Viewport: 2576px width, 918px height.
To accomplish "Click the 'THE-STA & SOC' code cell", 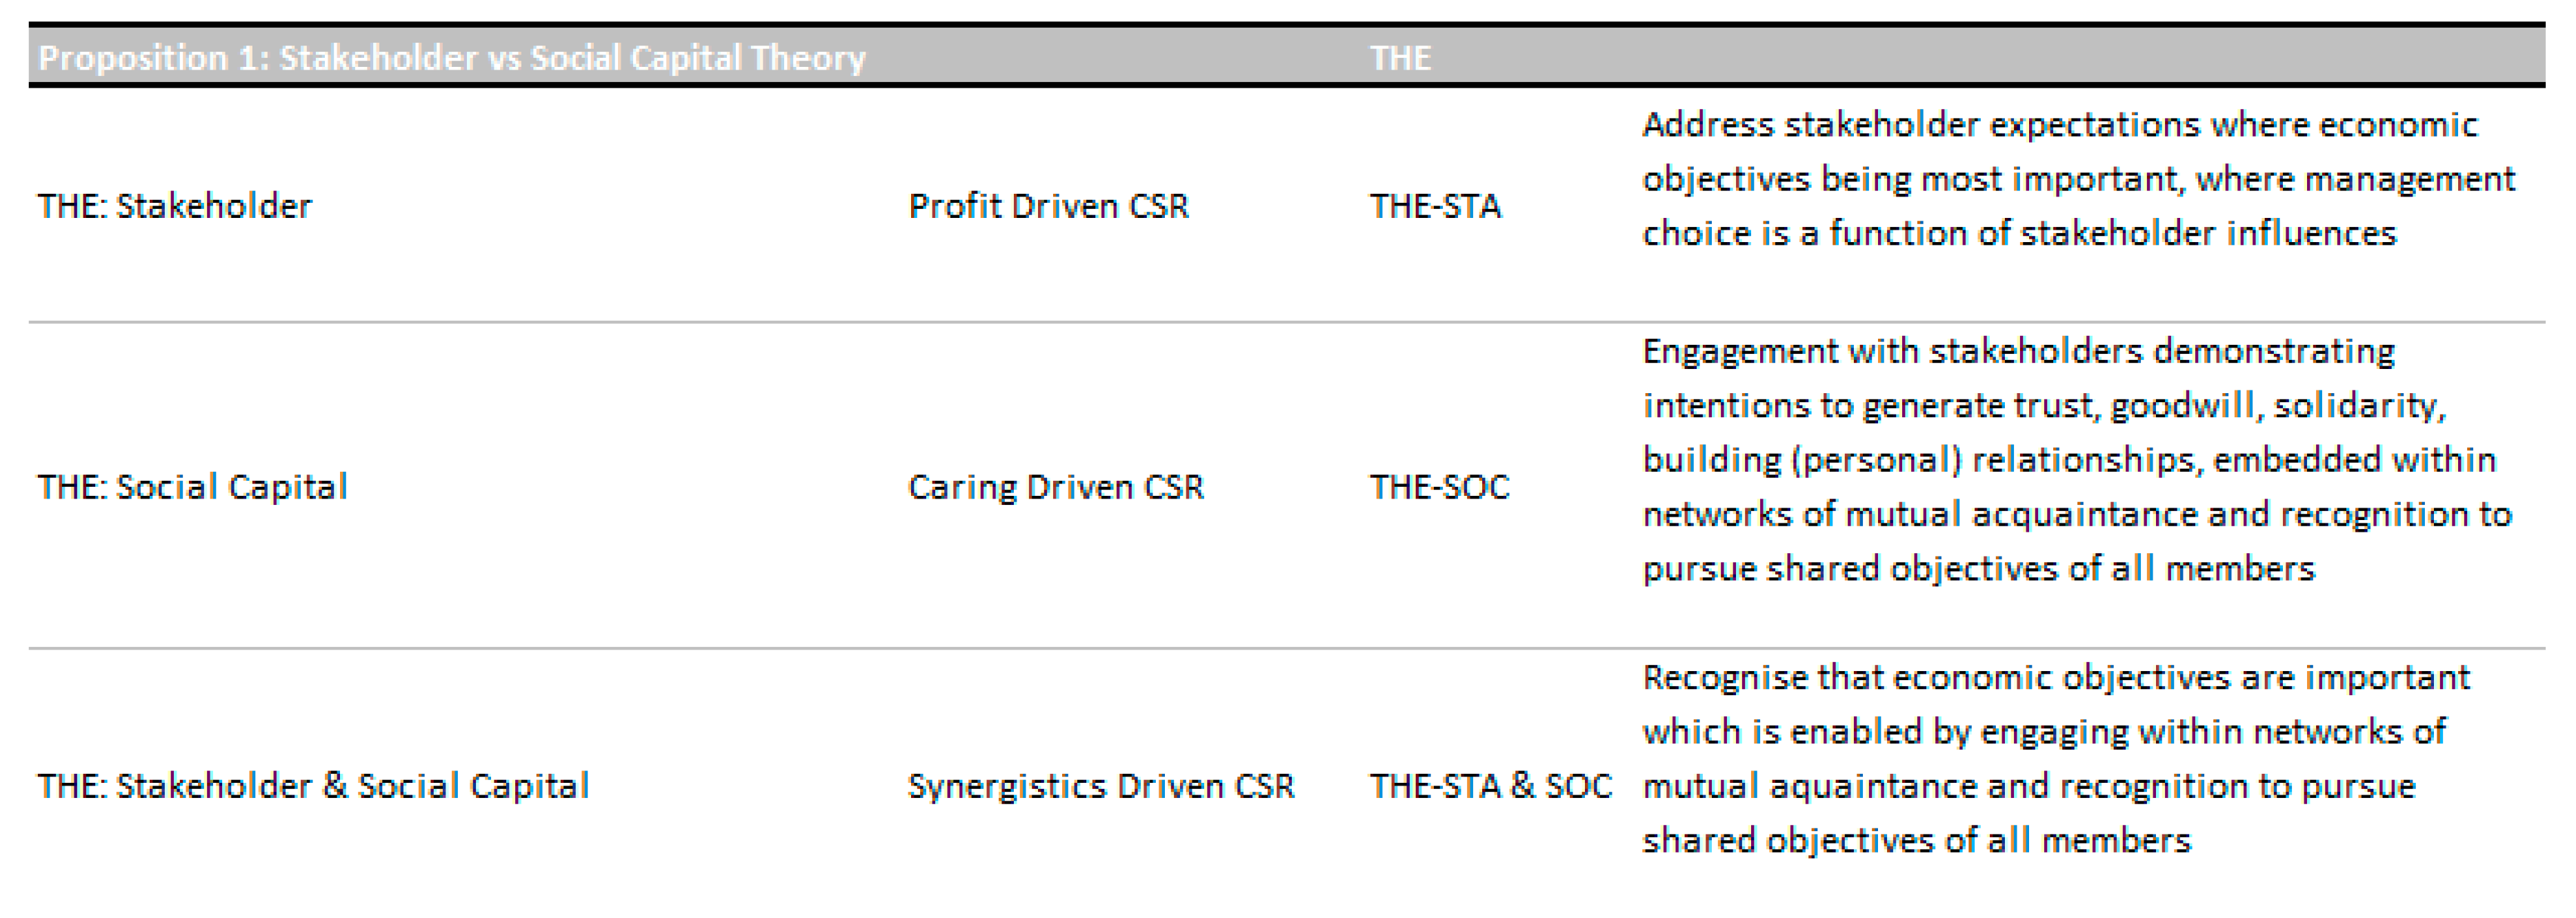I will click(x=1490, y=786).
